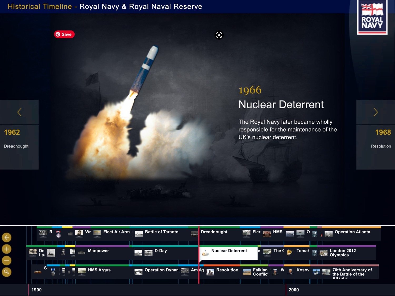Image resolution: width=395 pixels, height=296 pixels.
Task: Choose HMS Argus on the timeline
Action: 99,270
